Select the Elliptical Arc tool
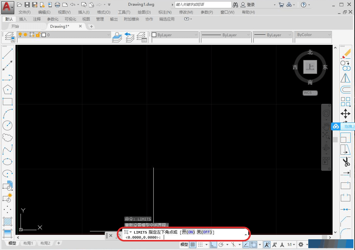 pos(8,174)
